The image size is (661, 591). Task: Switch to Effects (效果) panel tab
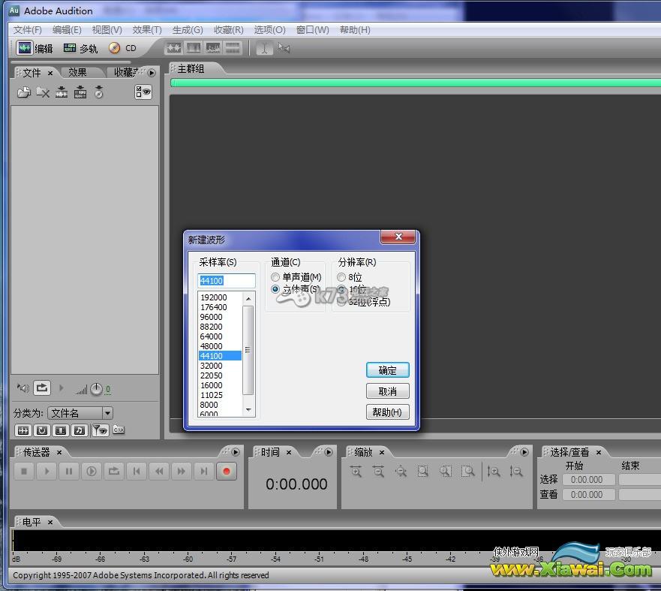pyautogui.click(x=77, y=73)
